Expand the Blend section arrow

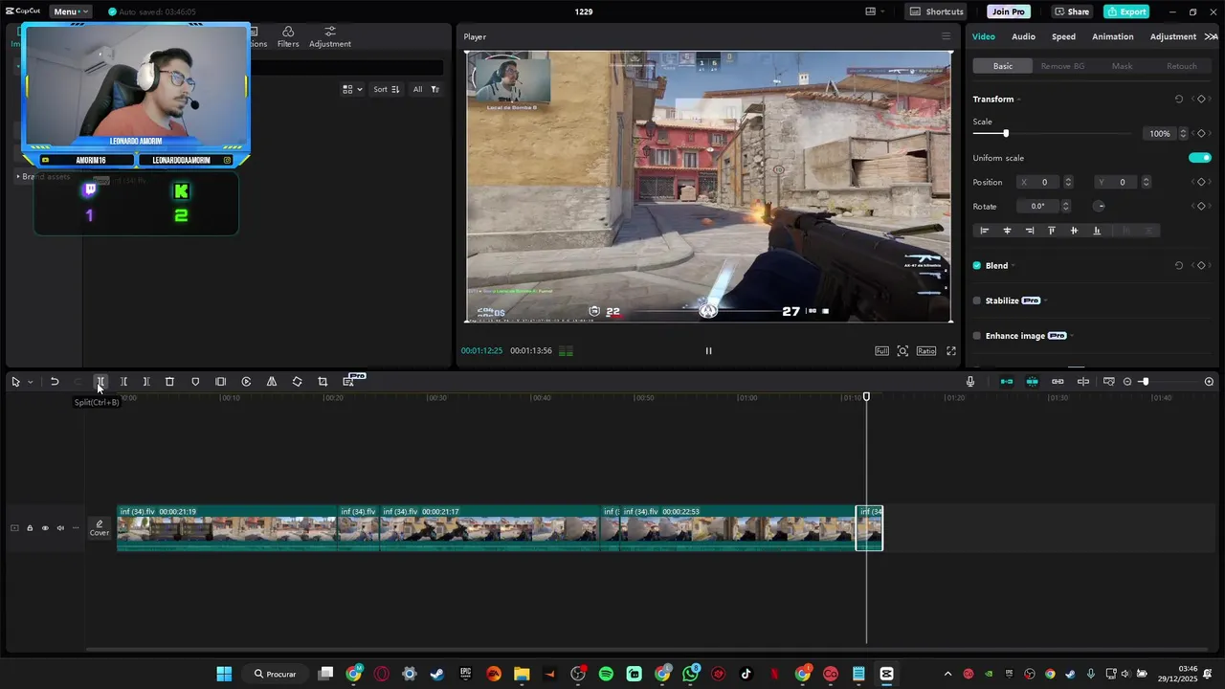click(1013, 266)
